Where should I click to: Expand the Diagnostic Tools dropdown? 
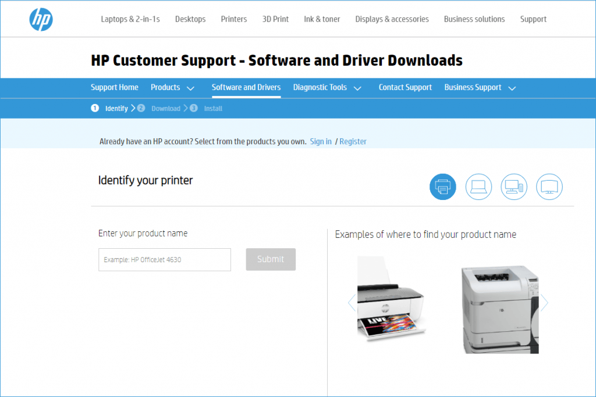(327, 88)
